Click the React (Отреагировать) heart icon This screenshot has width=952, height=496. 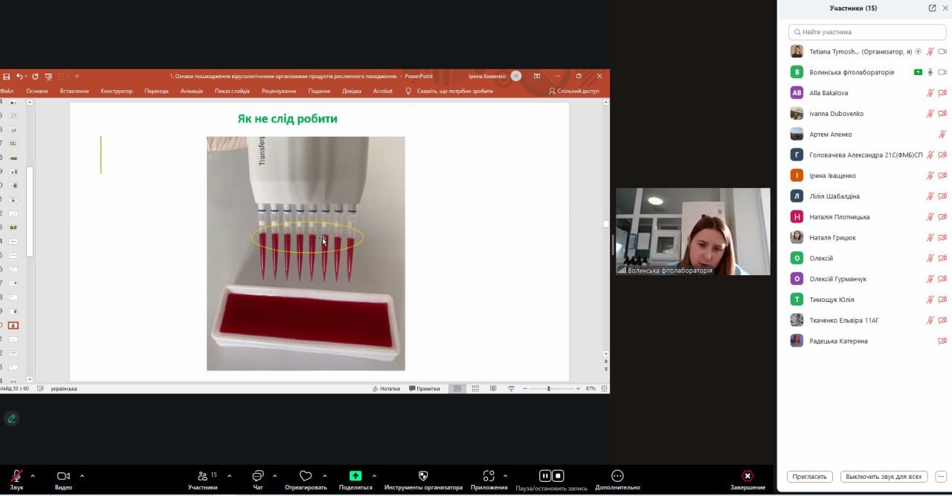click(x=306, y=476)
